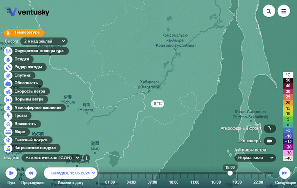This screenshot has height=188, width=297.
Task: Open the search magnifier button
Action: click(x=269, y=11)
